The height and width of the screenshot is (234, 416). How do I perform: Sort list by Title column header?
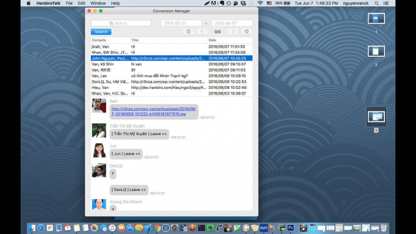click(x=168, y=40)
